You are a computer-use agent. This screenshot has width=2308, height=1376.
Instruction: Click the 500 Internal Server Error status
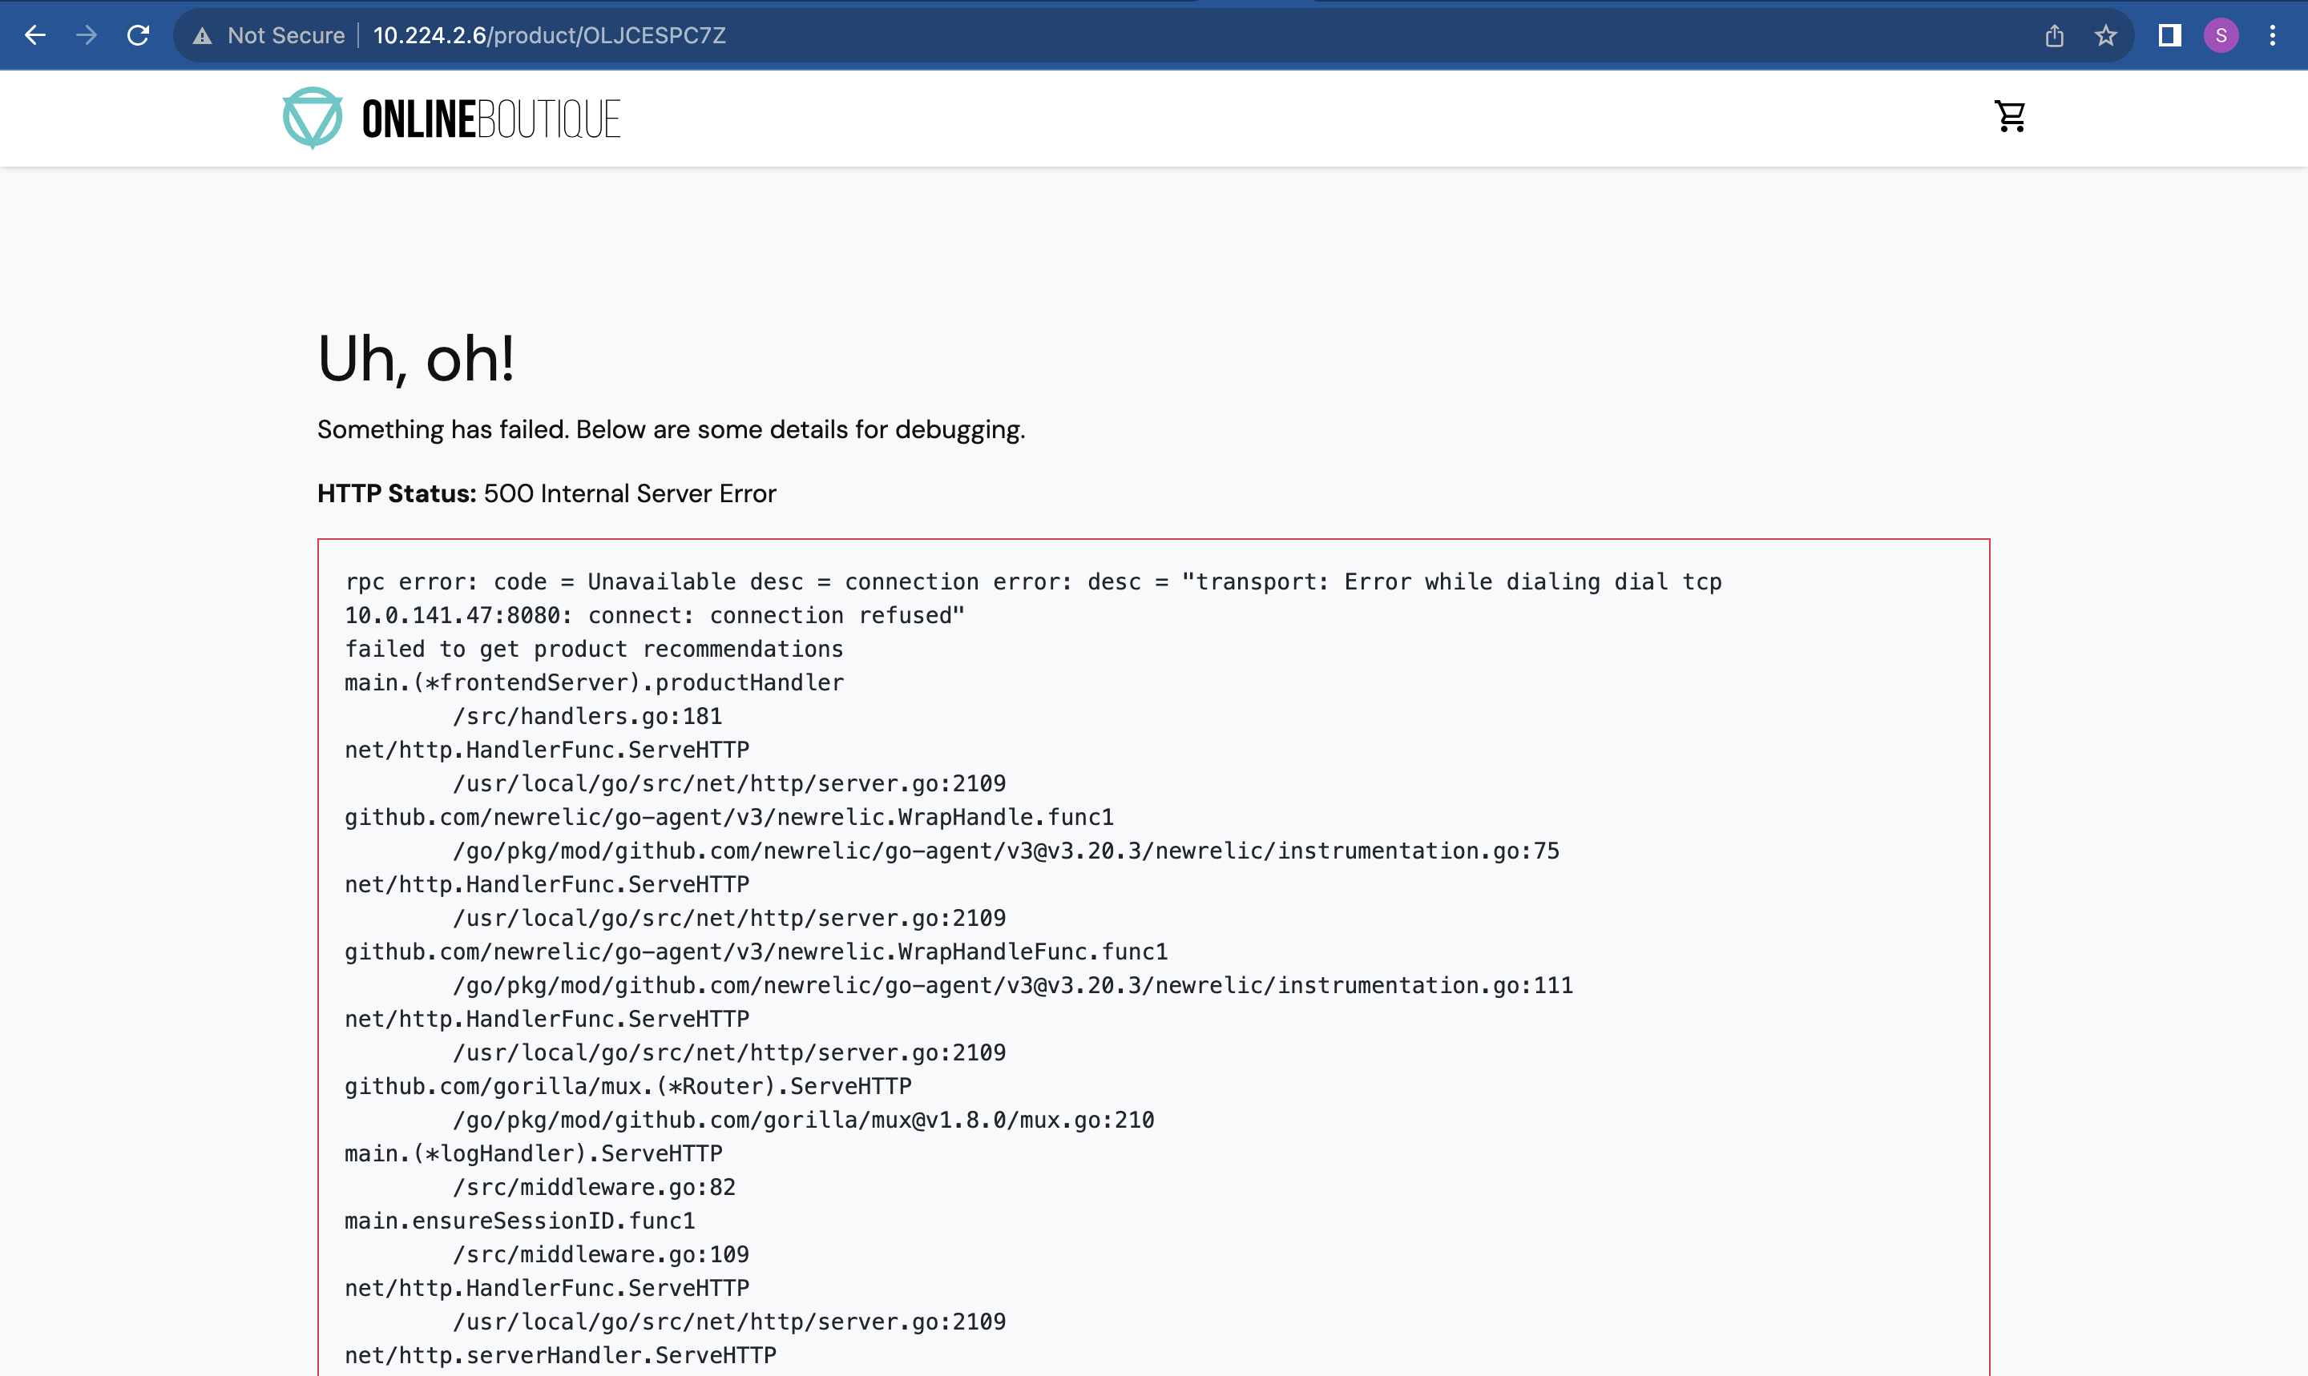point(630,493)
